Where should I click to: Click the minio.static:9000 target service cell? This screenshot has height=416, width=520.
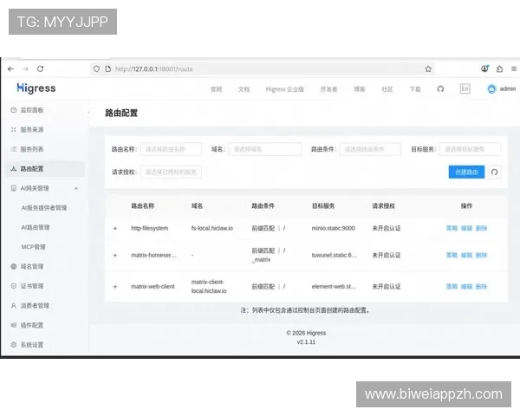[334, 228]
